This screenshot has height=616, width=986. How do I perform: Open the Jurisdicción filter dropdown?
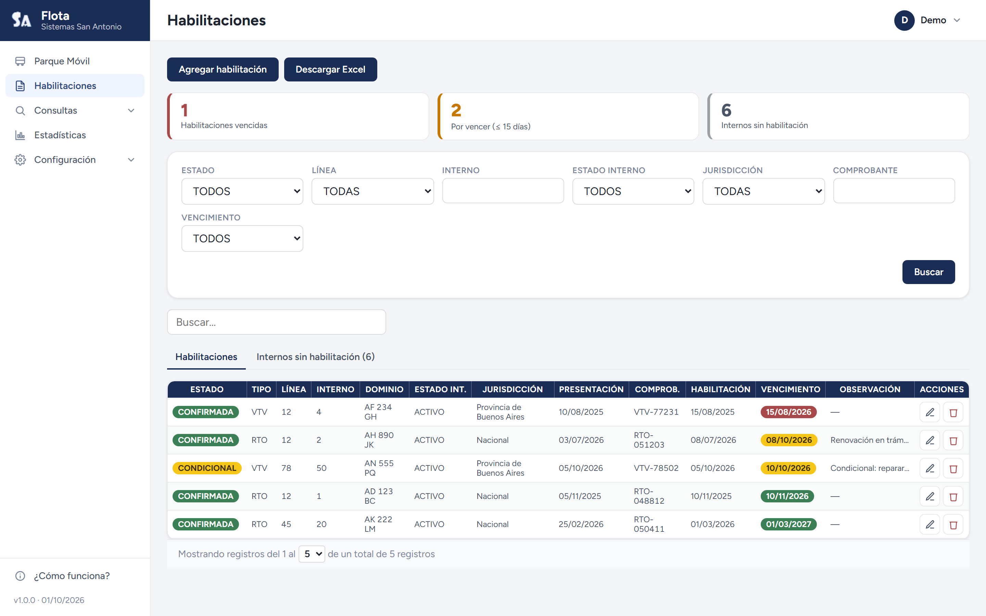click(x=763, y=191)
